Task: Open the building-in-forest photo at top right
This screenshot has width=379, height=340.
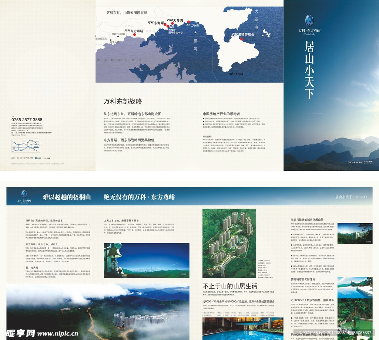Action: coord(355,233)
